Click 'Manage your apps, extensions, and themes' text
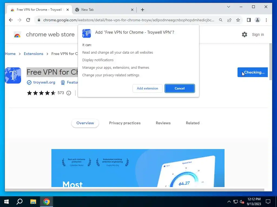 click(116, 68)
